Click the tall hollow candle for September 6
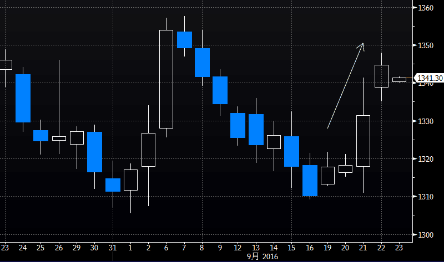444x262 pixels. [x=166, y=79]
